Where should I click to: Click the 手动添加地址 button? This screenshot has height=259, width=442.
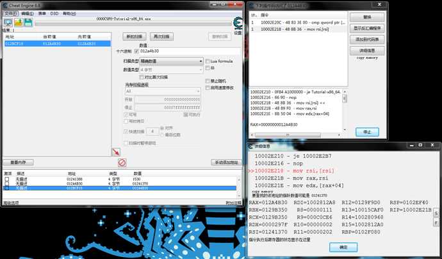coord(226,162)
